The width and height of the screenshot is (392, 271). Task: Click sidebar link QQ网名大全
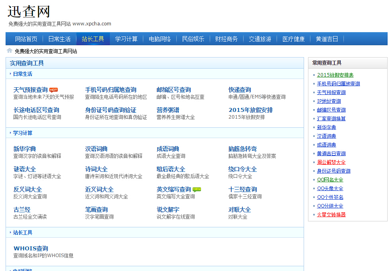click(x=330, y=180)
